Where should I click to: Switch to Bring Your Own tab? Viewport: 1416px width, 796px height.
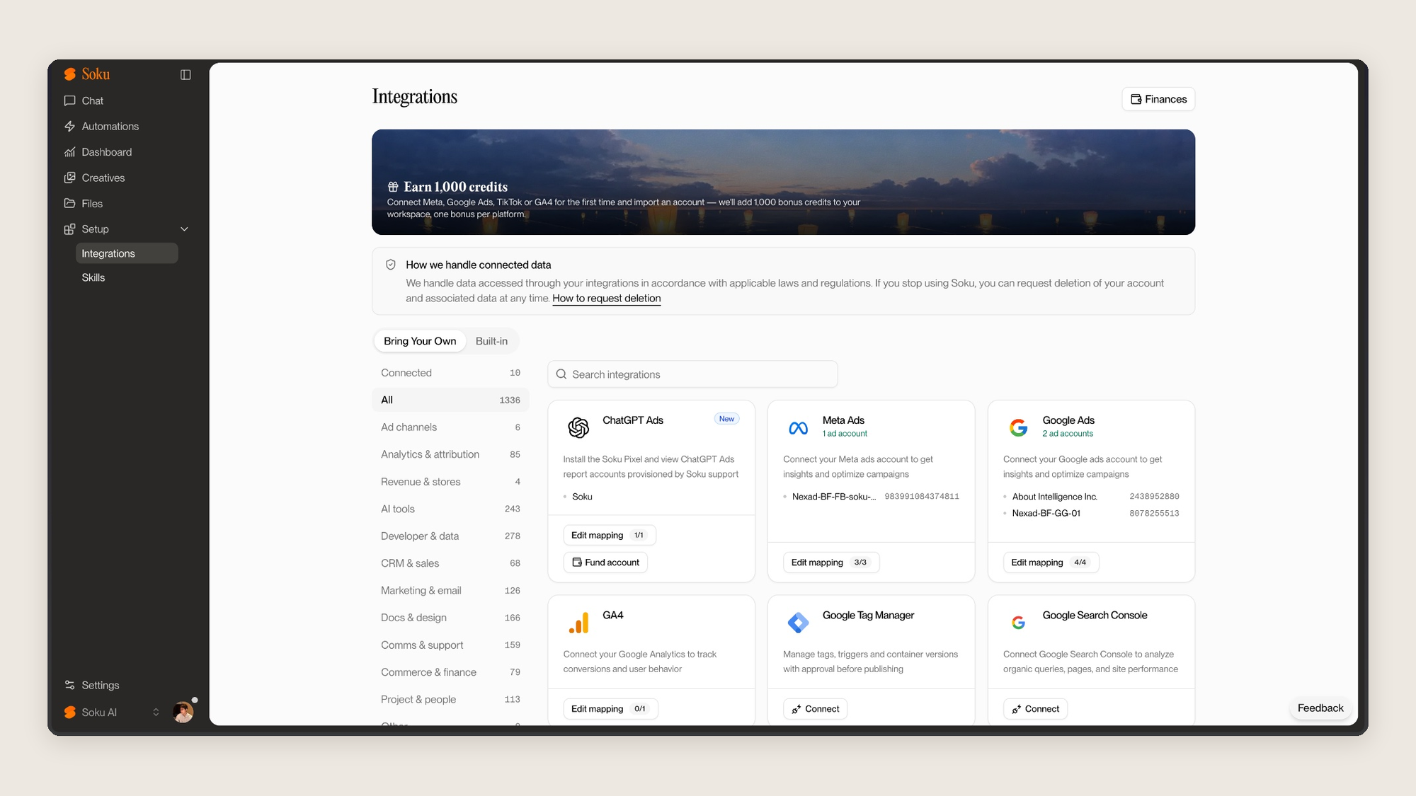click(x=420, y=341)
